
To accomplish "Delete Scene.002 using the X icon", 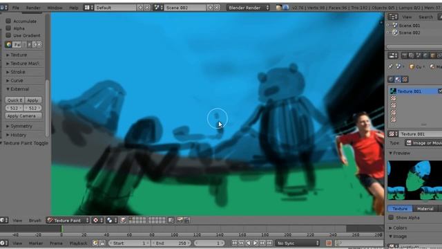I will tap(217, 8).
